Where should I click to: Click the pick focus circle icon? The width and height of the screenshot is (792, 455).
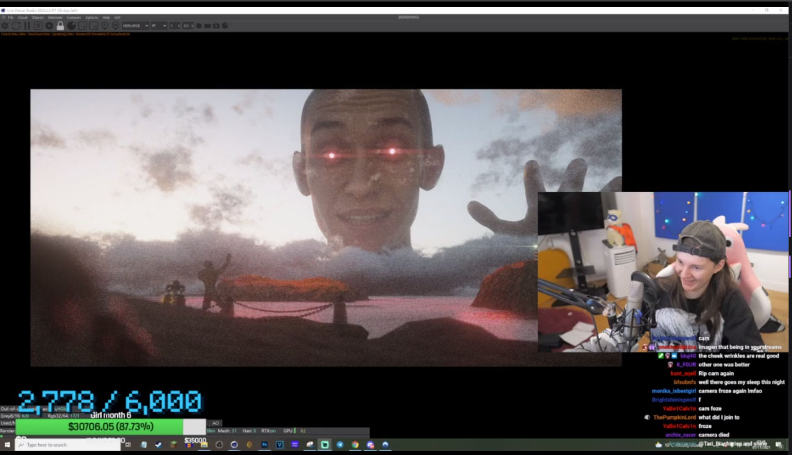pyautogui.click(x=105, y=26)
